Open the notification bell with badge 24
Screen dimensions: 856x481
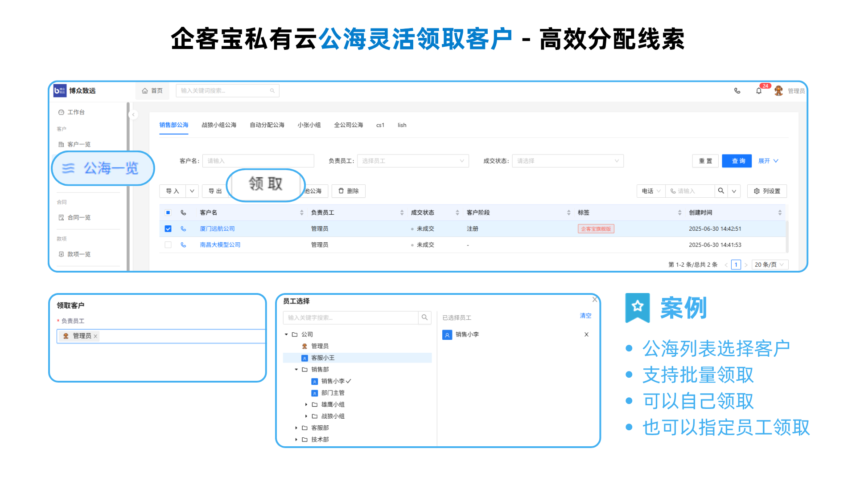(x=759, y=91)
